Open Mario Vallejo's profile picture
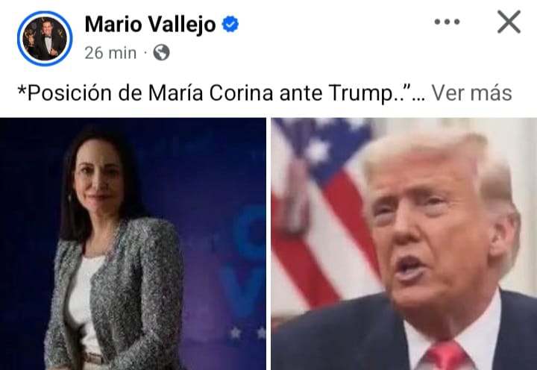537x370 pixels. pyautogui.click(x=45, y=38)
